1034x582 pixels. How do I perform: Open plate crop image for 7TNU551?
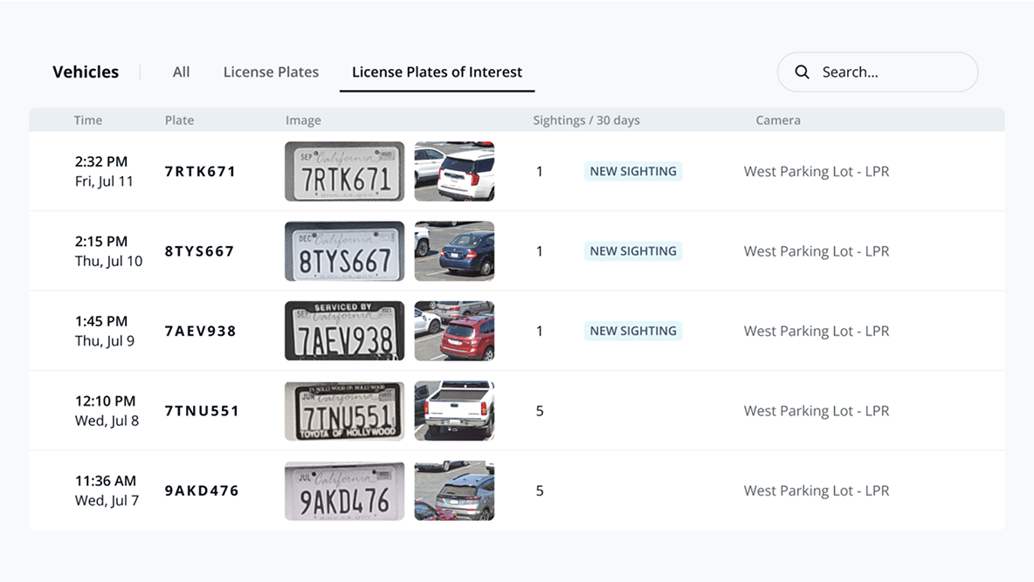coord(344,411)
